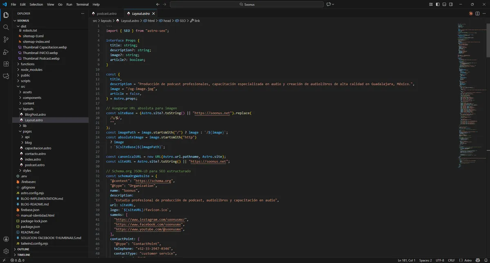The image size is (490, 263).
Task: Toggle the Panel visibility
Action: pos(444,4)
